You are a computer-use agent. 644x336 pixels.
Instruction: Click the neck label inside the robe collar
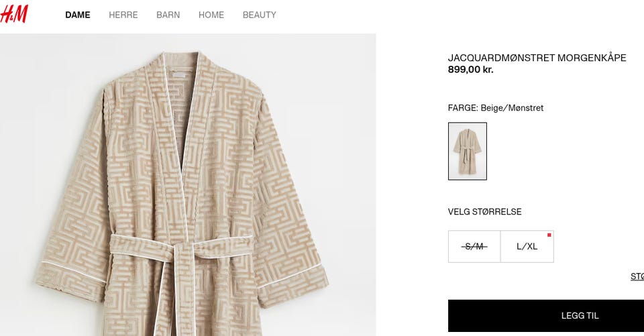pyautogui.click(x=179, y=76)
